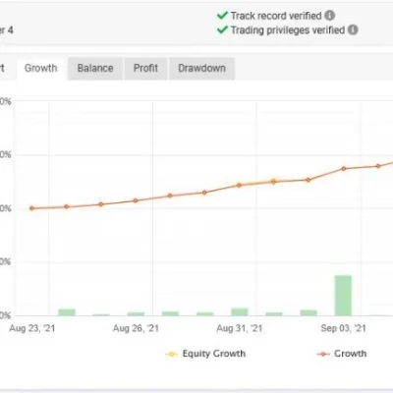Open the Growth chart tab

point(41,69)
